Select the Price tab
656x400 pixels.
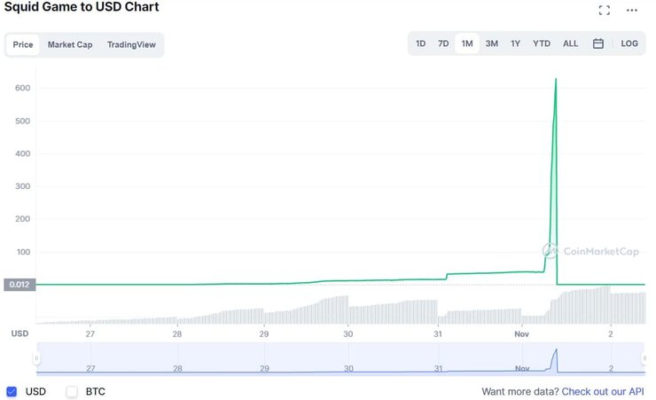23,44
